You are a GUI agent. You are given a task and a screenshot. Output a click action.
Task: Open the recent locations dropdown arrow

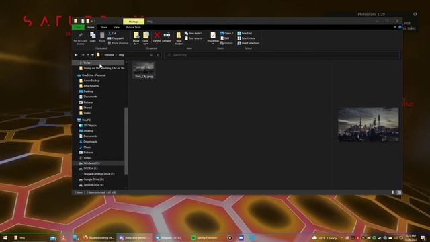(x=88, y=55)
